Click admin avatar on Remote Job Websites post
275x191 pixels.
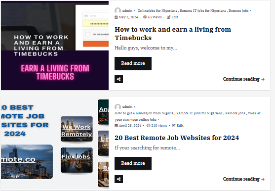(118, 107)
